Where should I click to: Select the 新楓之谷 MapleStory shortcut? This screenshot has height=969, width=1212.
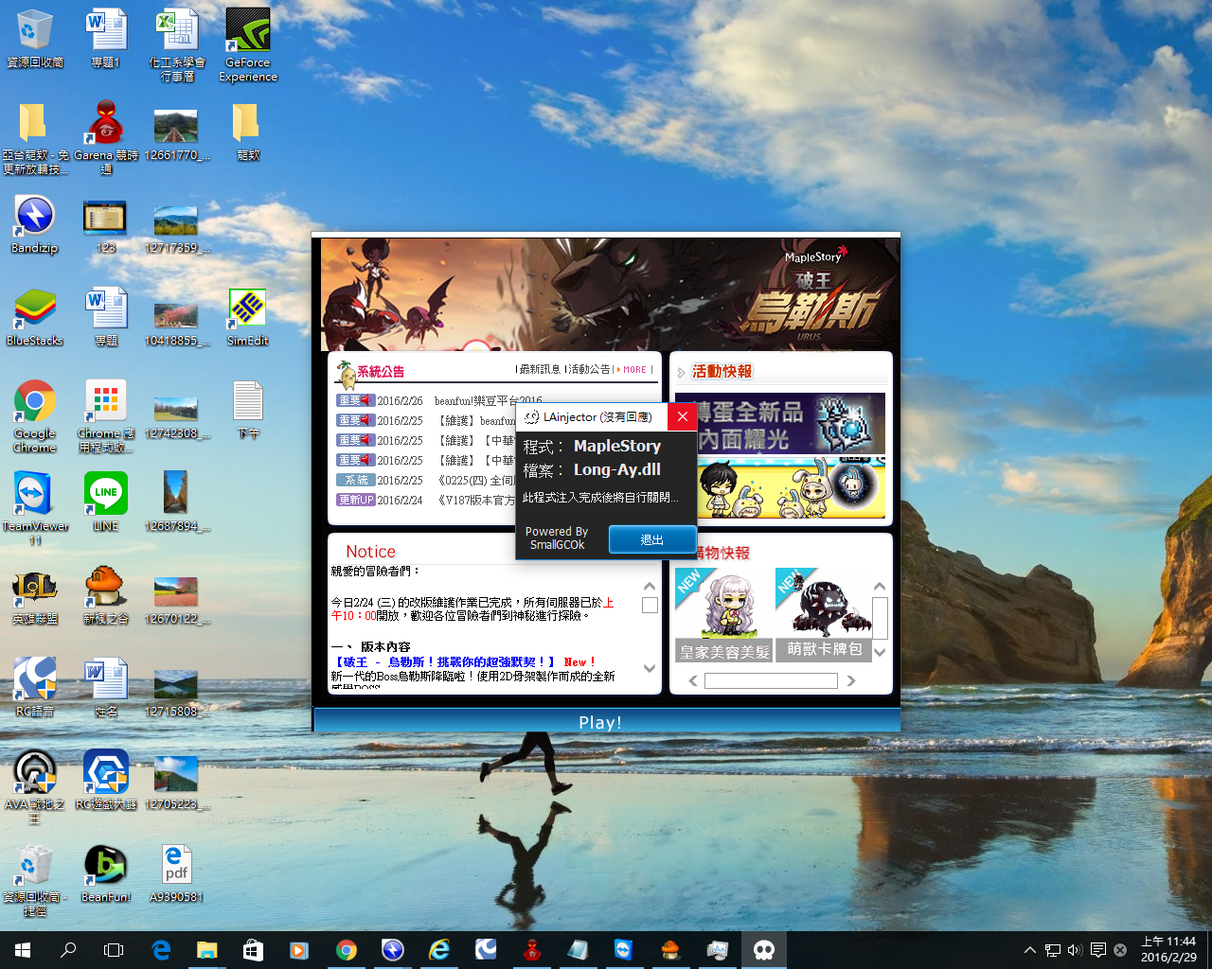point(106,594)
